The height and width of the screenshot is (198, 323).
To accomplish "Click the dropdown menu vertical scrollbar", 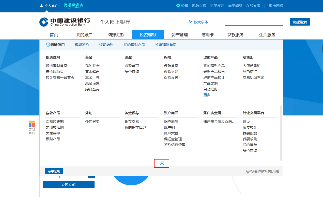I will point(281,133).
